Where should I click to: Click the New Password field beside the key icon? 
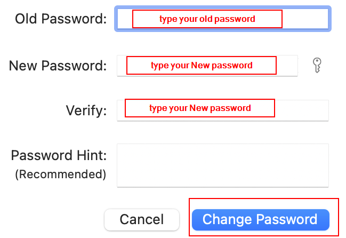click(x=287, y=66)
